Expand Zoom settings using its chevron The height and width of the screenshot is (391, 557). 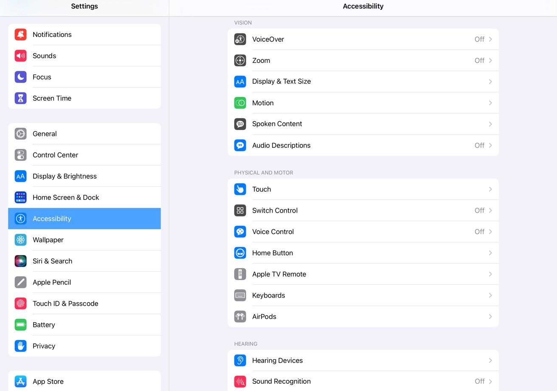[x=490, y=60]
